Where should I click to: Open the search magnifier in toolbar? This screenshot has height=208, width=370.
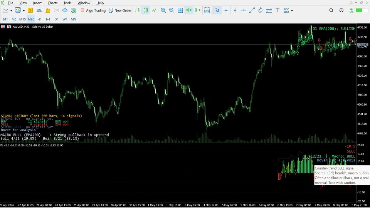(x=331, y=10)
